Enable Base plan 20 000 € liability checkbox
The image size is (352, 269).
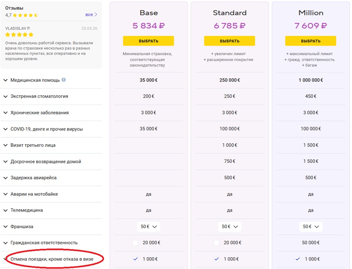pyautogui.click(x=135, y=243)
